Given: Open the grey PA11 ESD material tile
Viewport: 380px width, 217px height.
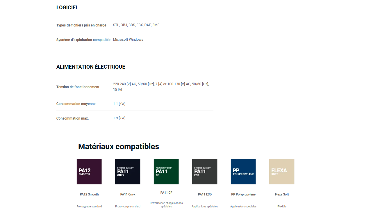Looking at the screenshot, I should (x=205, y=172).
